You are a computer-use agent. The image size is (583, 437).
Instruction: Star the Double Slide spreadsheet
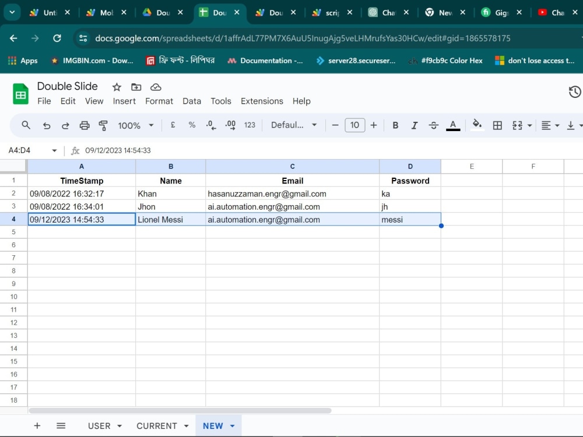[116, 87]
